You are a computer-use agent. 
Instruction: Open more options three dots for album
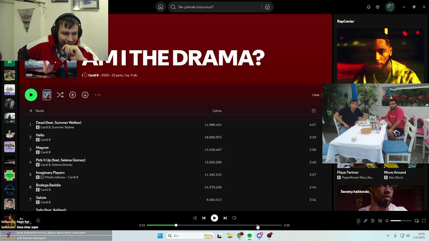[x=98, y=95]
